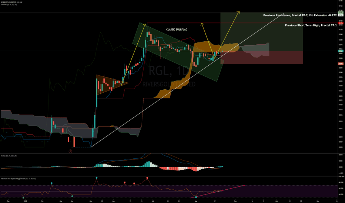Screen dimensions: 345x203
Task: Click the teal RSI peak marker in February
Action: click(52, 183)
